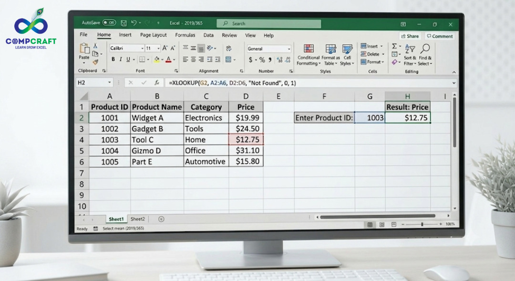The width and height of the screenshot is (515, 281).
Task: Open the Page Layout tab
Action: click(153, 35)
